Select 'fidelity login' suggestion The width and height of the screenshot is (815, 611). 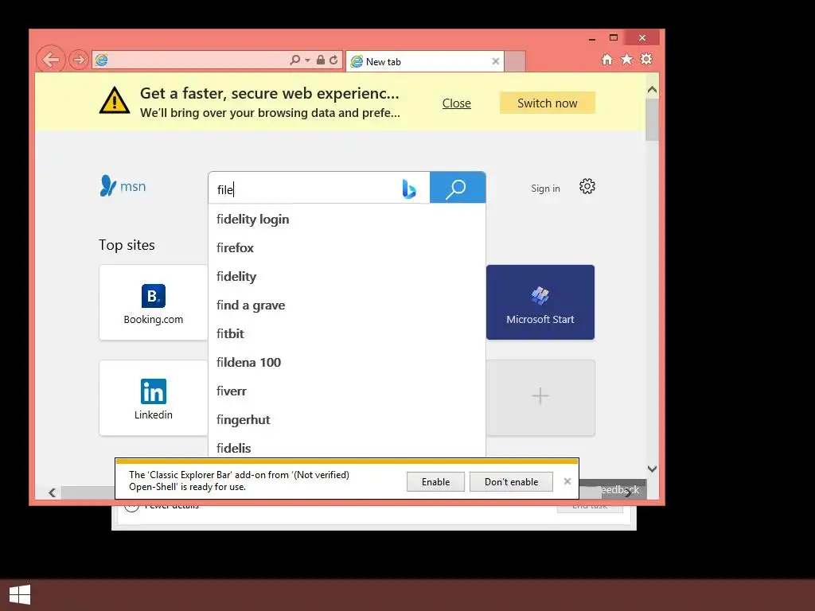click(x=347, y=220)
